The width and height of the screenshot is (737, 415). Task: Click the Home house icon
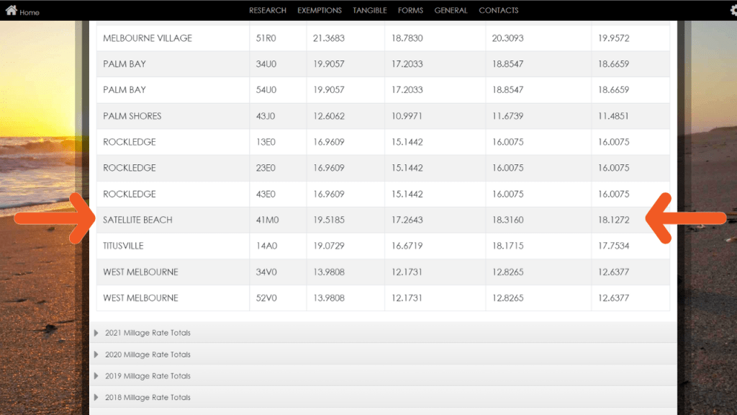(x=11, y=11)
